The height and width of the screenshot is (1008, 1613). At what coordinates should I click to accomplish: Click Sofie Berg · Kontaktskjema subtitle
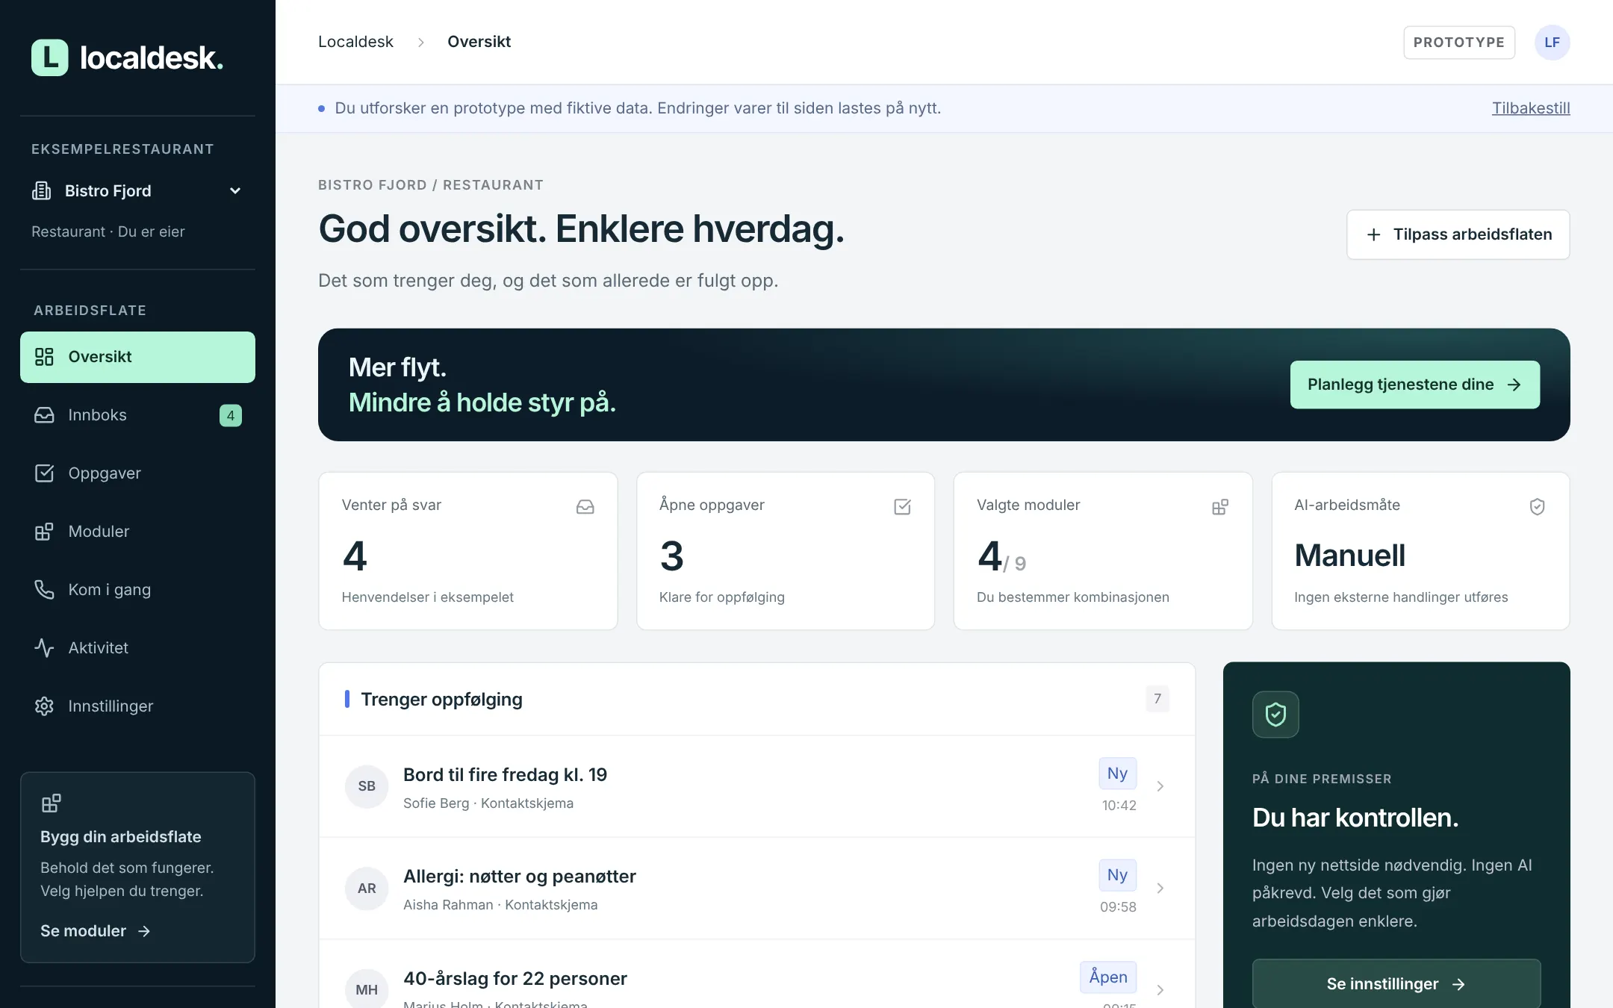pyautogui.click(x=488, y=803)
